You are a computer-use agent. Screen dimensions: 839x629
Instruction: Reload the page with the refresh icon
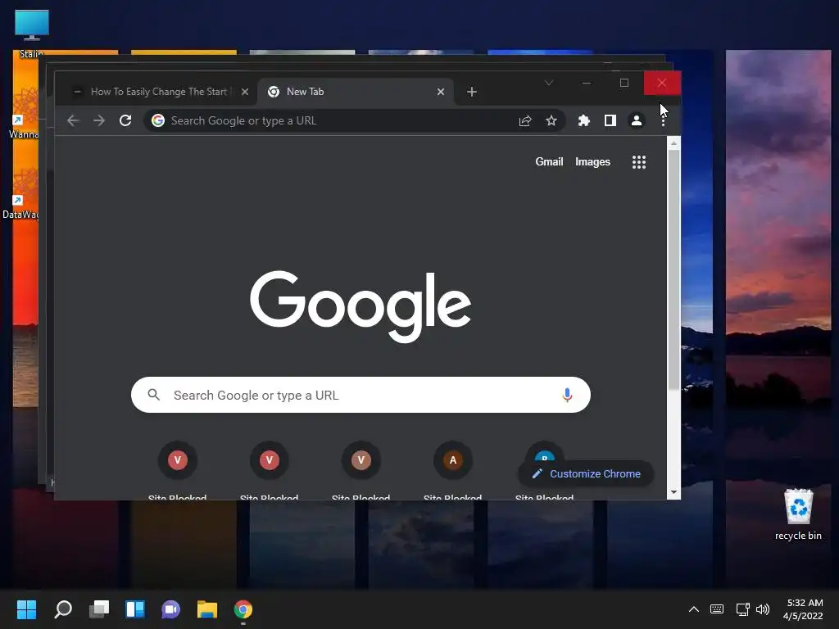tap(125, 121)
